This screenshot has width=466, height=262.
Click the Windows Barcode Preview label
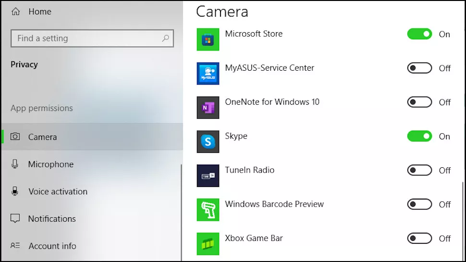tap(274, 204)
